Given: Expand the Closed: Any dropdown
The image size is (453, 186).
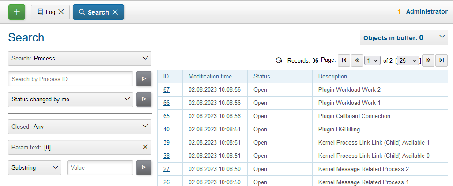Looking at the screenshot, I should pos(79,126).
